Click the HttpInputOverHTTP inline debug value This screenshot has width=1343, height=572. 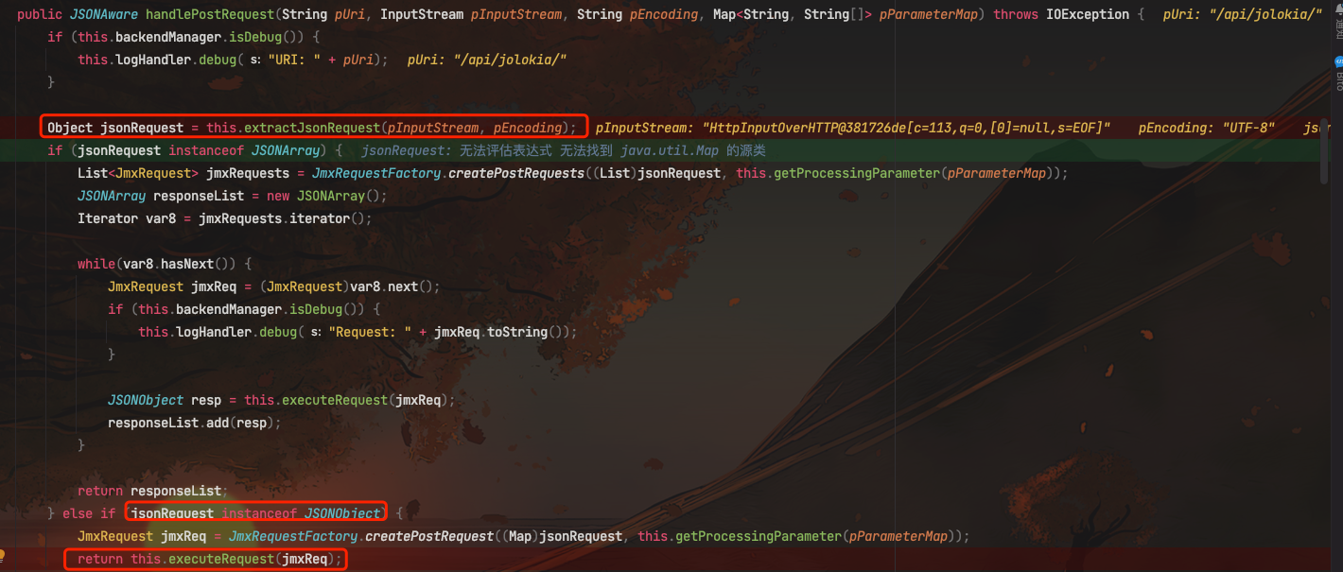click(x=906, y=128)
